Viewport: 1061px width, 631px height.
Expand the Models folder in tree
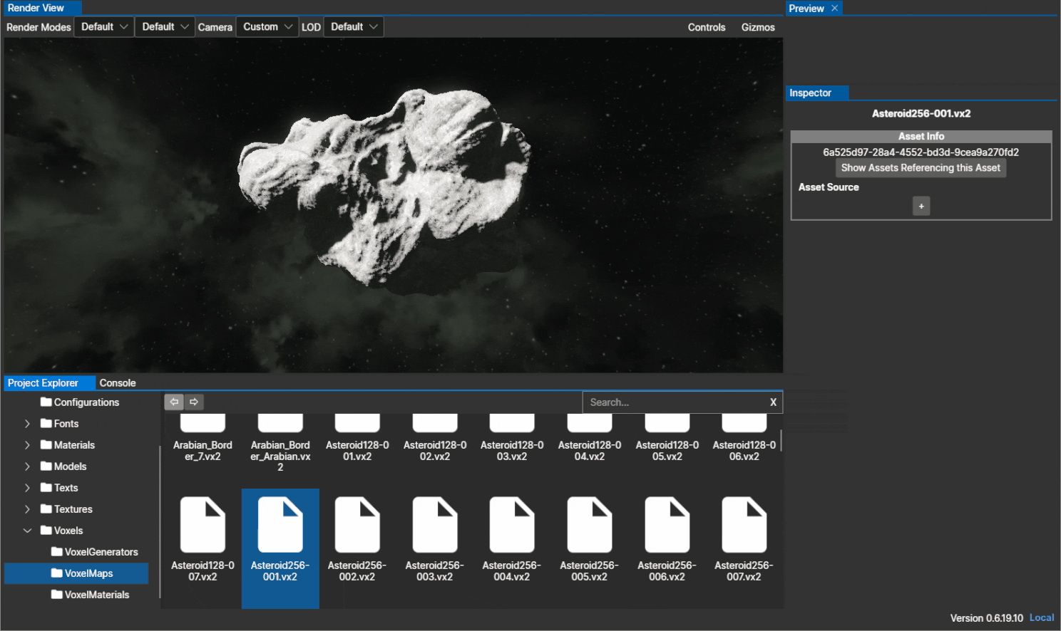click(x=27, y=466)
